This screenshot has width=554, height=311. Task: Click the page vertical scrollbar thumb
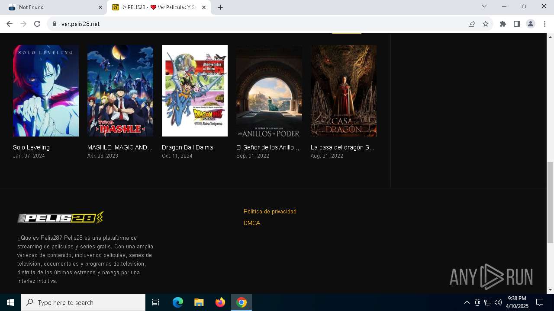coord(550,203)
